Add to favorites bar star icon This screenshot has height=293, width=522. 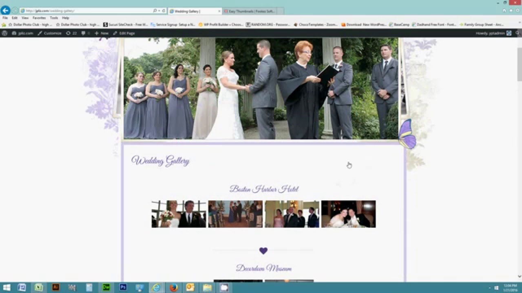point(4,24)
